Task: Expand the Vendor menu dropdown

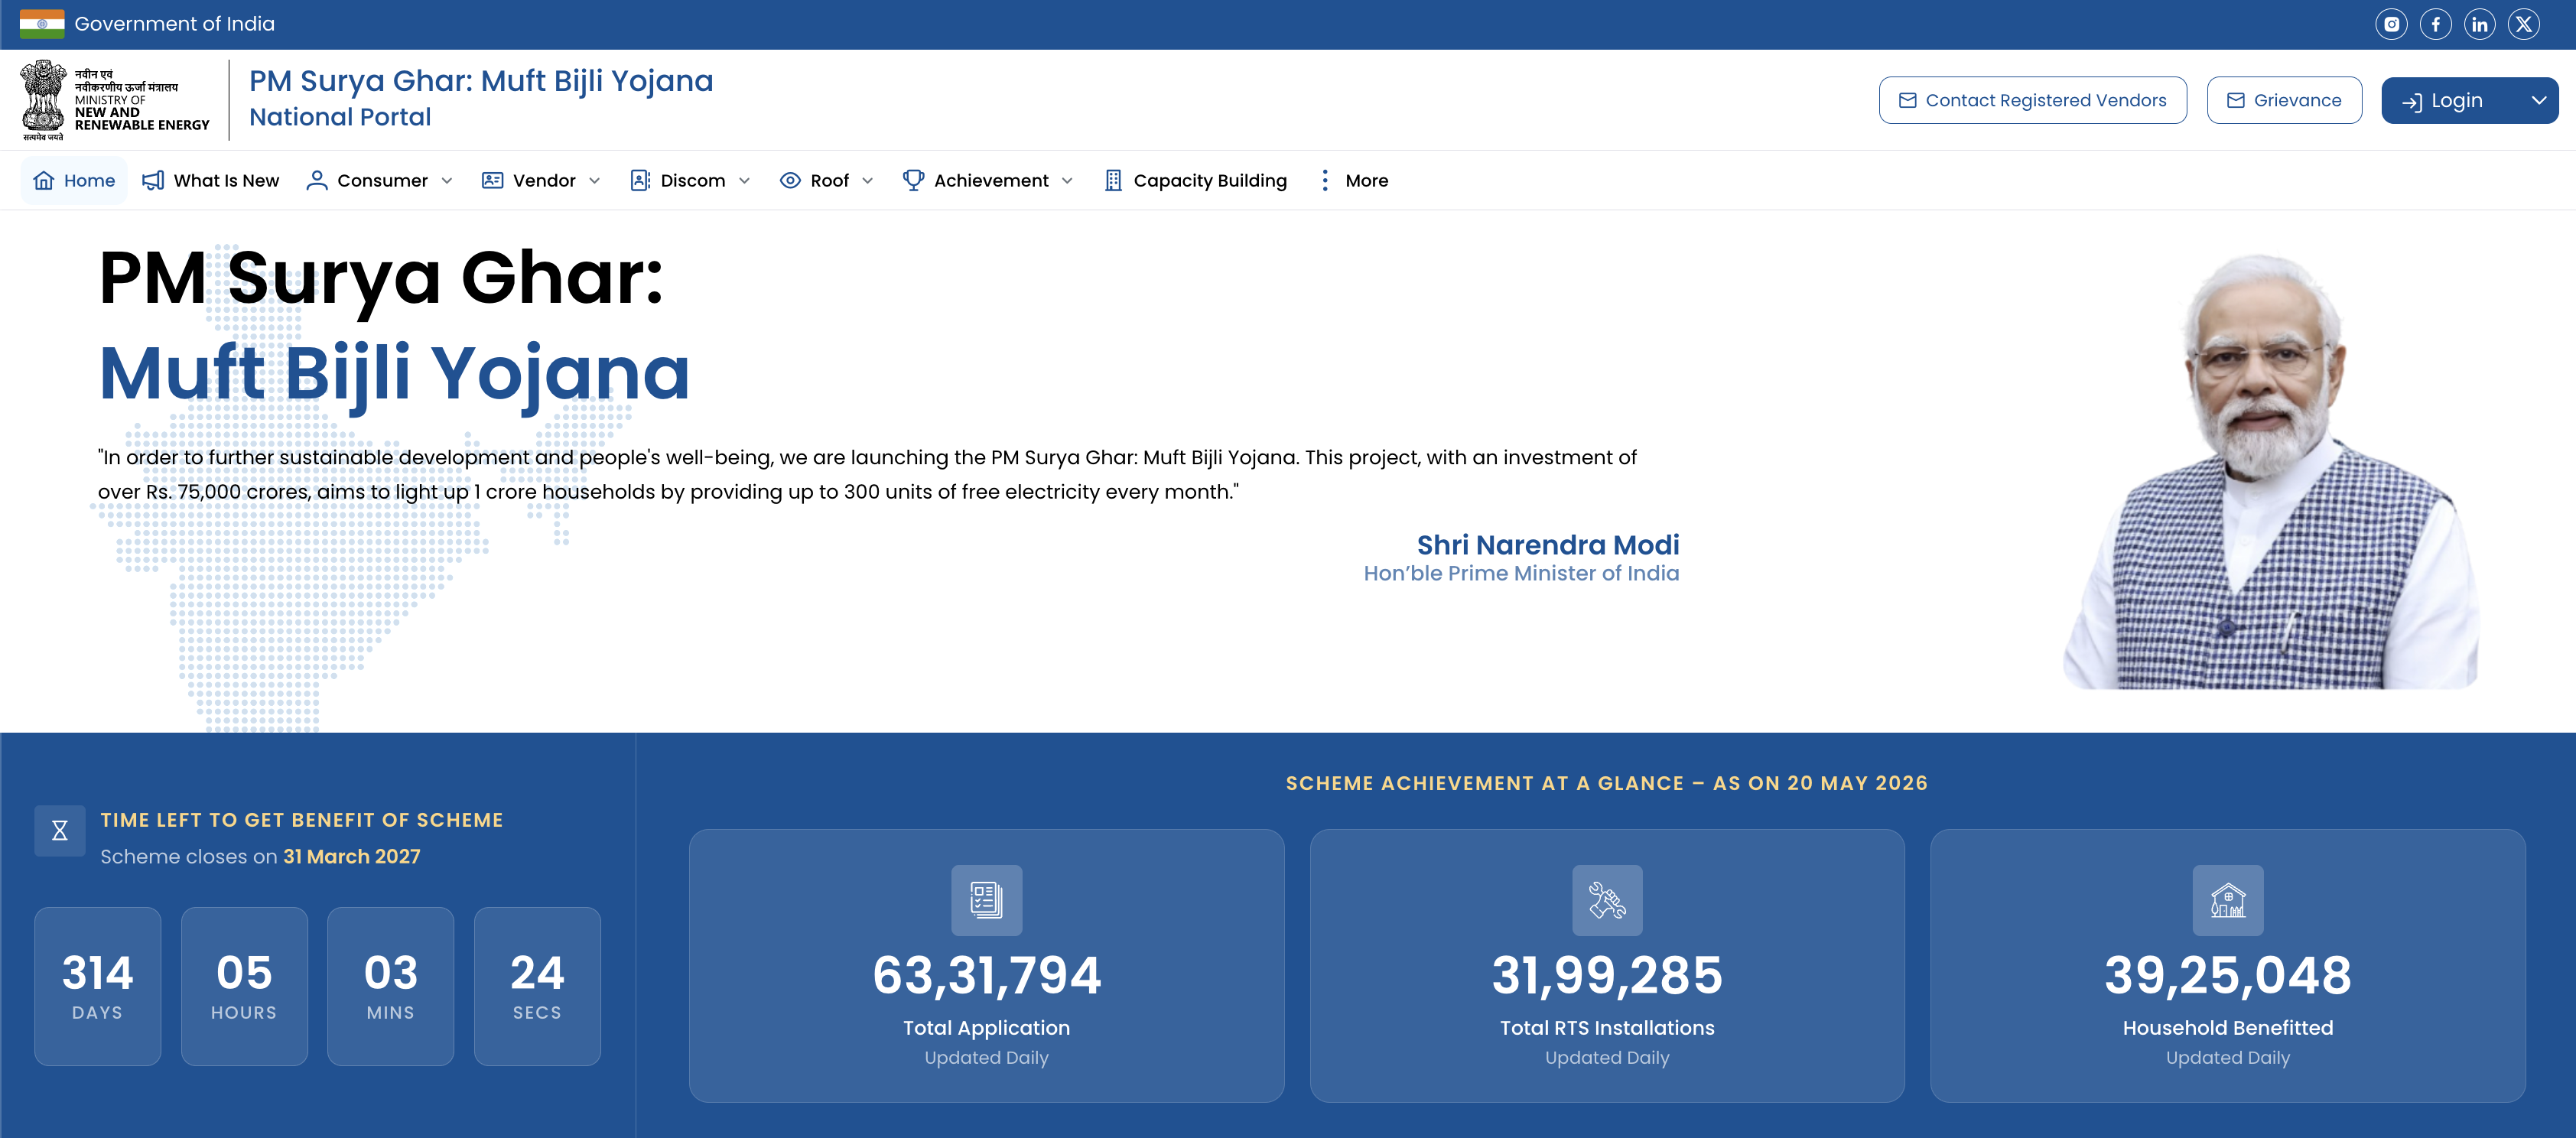Action: (541, 181)
